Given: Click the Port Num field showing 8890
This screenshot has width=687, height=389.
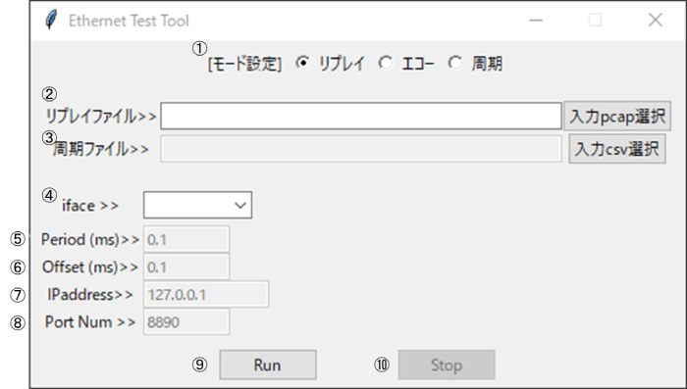Looking at the screenshot, I should [186, 322].
